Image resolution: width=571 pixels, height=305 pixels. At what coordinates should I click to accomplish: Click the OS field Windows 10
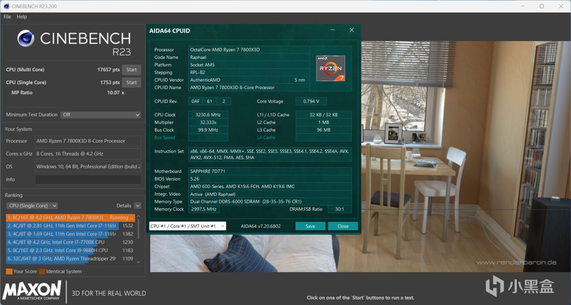click(88, 166)
